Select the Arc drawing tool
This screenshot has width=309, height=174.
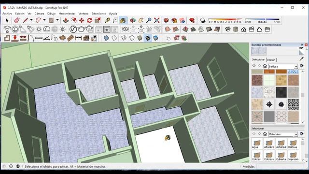(x=39, y=20)
